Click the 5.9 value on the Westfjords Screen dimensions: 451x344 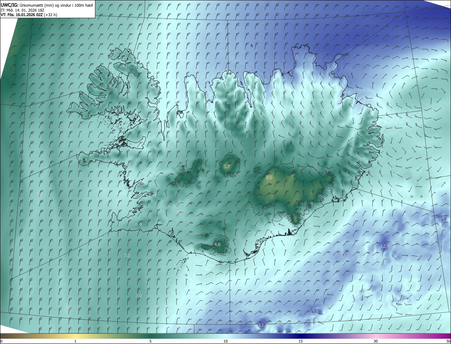(108, 86)
